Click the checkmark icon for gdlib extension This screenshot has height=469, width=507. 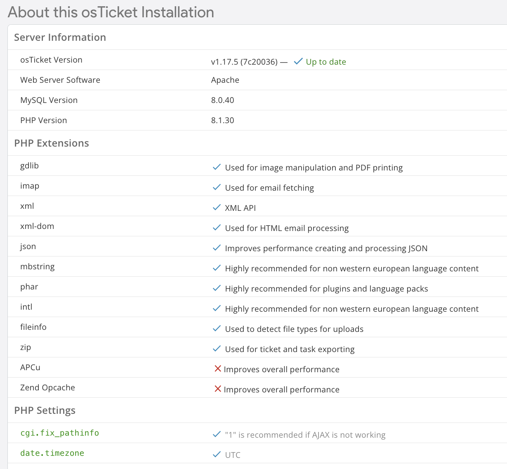(217, 167)
